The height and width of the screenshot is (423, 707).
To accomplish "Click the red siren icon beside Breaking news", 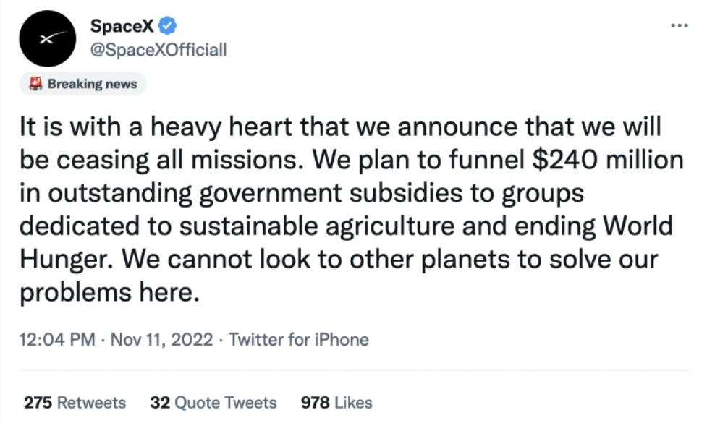I will 35,84.
